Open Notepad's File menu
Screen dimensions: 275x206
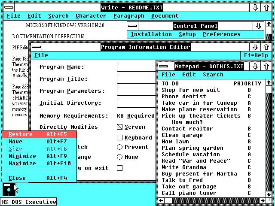coord(168,74)
